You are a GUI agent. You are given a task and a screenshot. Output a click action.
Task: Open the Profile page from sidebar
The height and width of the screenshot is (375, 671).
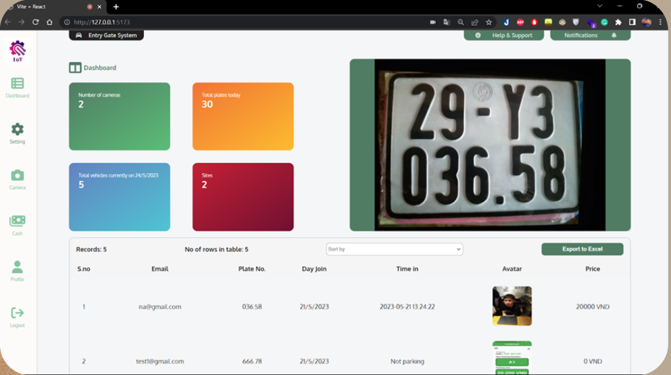pos(17,267)
